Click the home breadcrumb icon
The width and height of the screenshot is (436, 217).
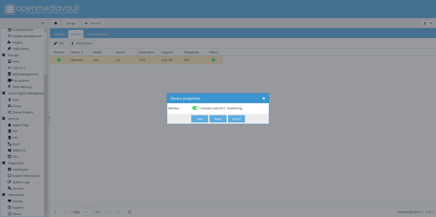pos(56,23)
